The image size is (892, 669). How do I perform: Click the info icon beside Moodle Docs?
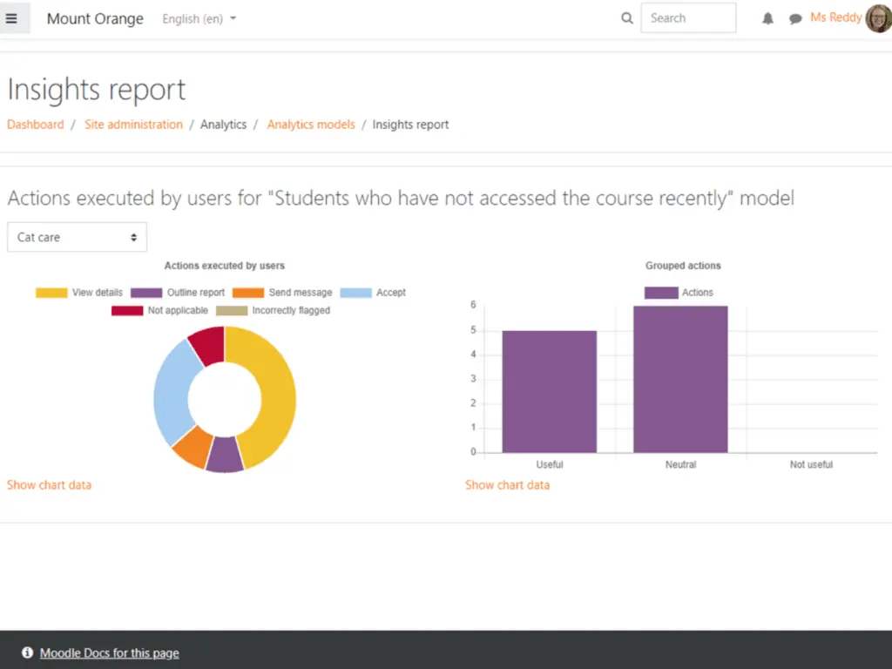[x=27, y=652]
